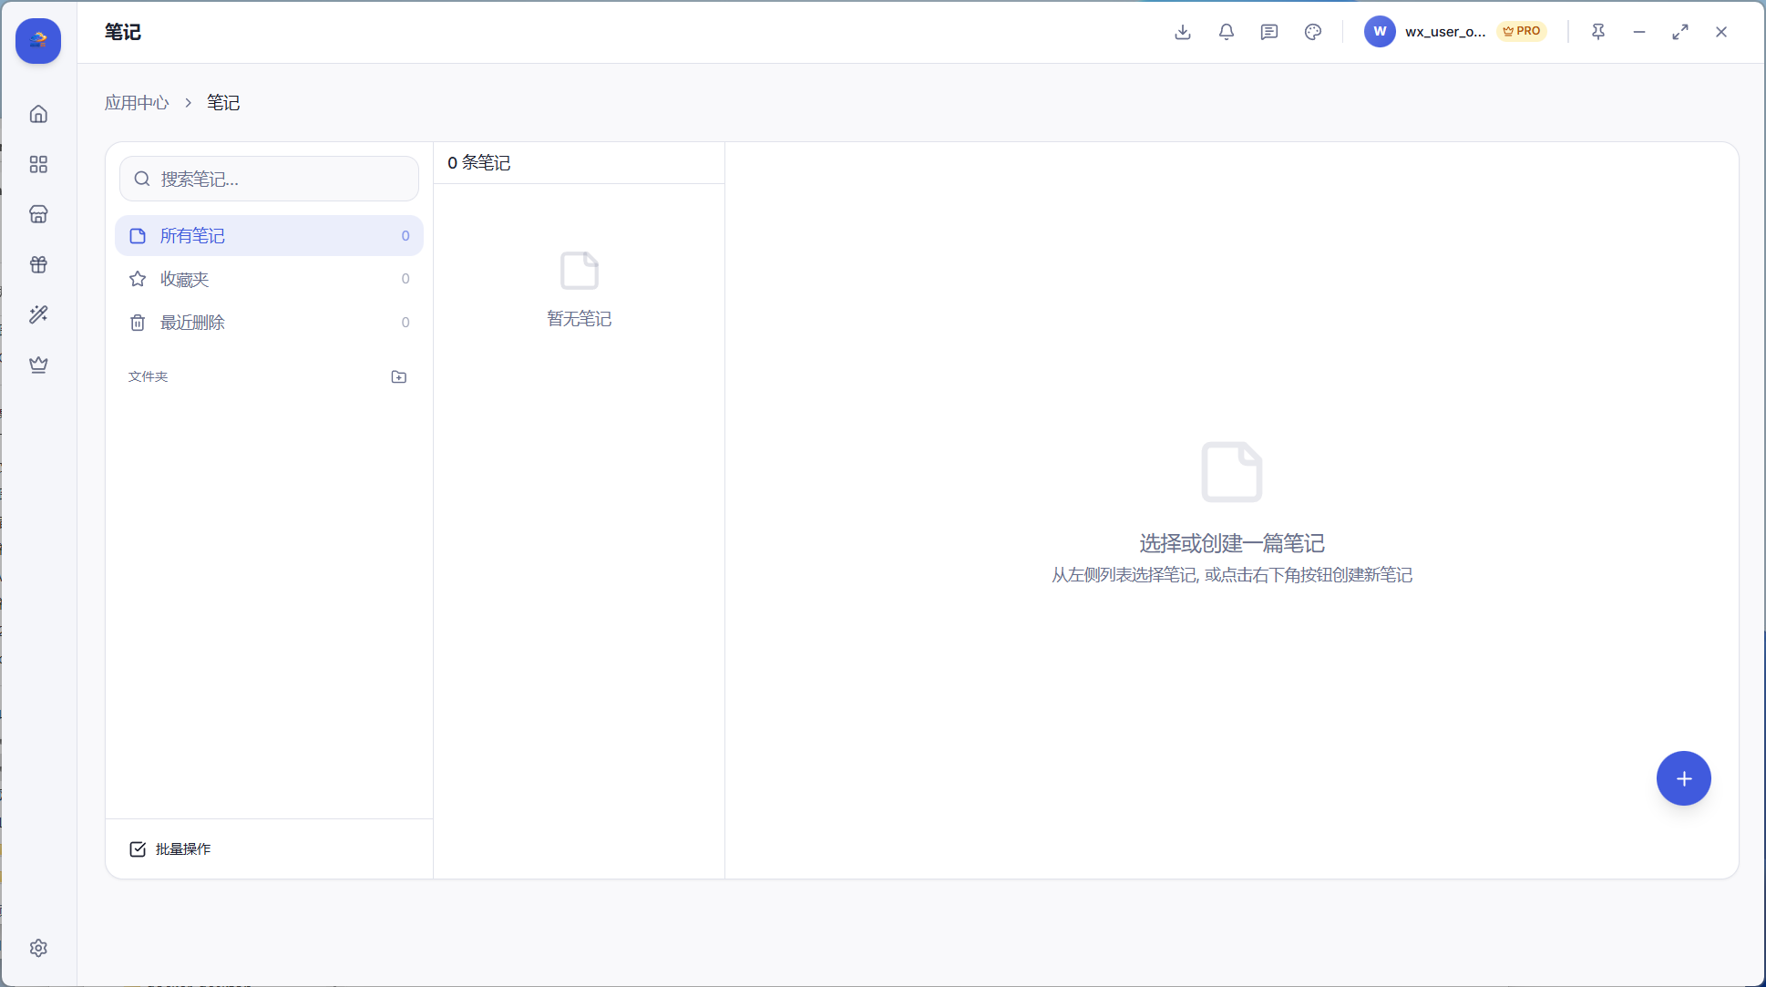1766x987 pixels.
Task: Open settings via the gear icon
Action: (38, 948)
